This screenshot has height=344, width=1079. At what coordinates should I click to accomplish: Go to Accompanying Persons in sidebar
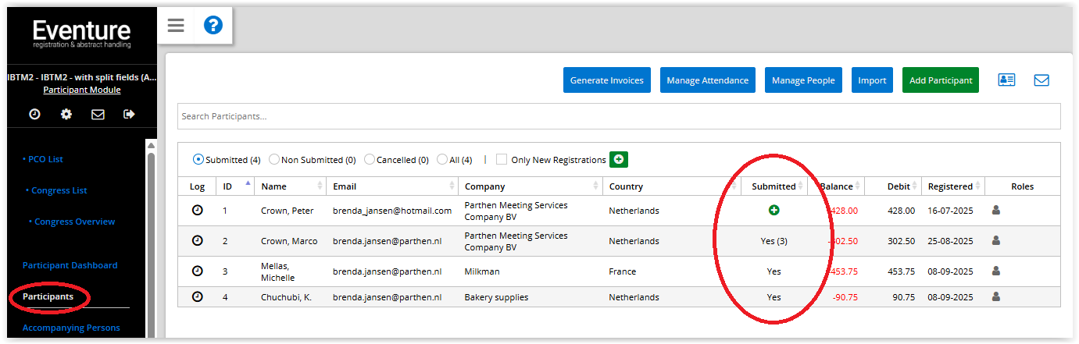pyautogui.click(x=71, y=328)
